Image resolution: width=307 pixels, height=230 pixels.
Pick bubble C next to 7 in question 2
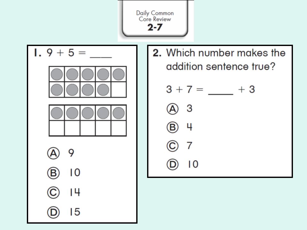coord(172,146)
